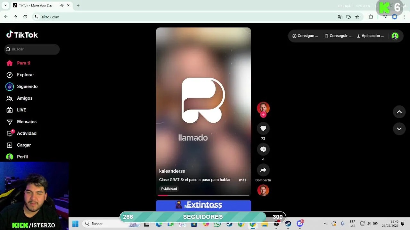
Task: Open the Windows Start menu
Action: tap(75, 224)
